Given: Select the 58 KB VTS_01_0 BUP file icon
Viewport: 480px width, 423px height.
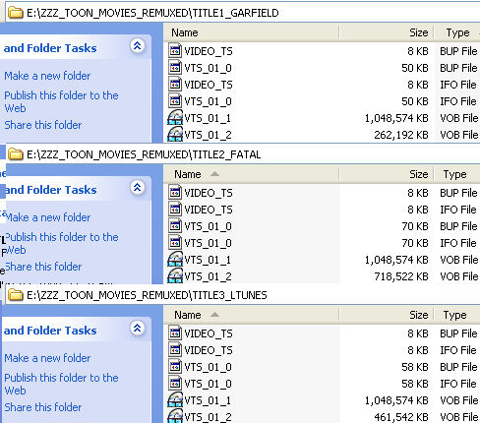Looking at the screenshot, I should 175,367.
